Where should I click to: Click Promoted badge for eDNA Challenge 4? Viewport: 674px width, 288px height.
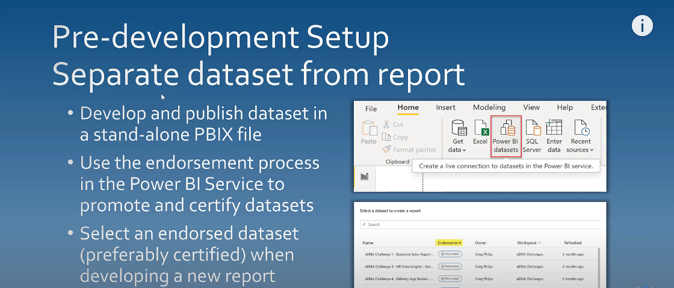coord(450,278)
